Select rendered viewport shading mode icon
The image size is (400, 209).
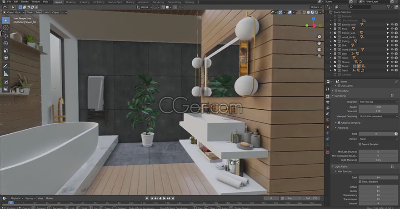[316, 12]
